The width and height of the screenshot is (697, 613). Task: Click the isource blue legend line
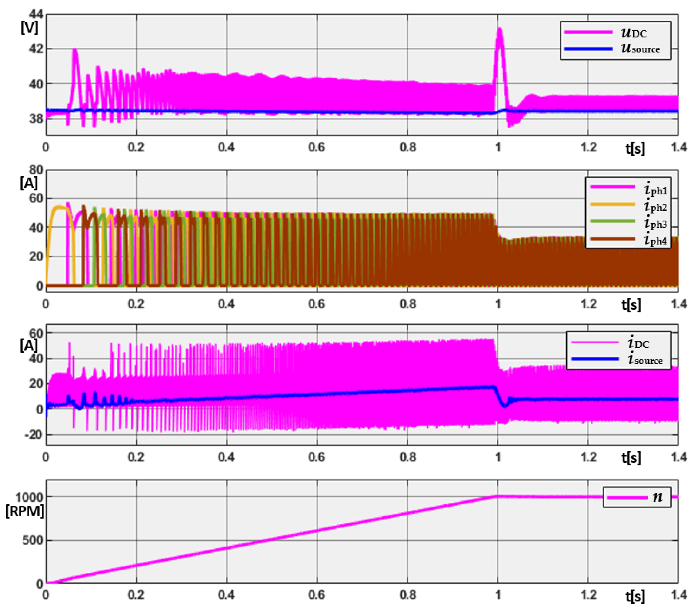(595, 358)
